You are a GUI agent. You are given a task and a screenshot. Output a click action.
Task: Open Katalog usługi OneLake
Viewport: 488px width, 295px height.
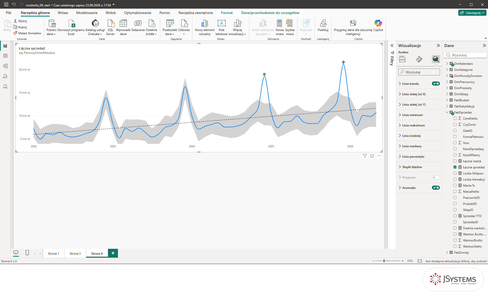point(95,27)
